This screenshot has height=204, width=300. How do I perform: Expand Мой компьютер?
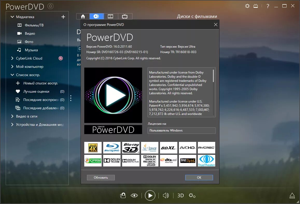12,67
